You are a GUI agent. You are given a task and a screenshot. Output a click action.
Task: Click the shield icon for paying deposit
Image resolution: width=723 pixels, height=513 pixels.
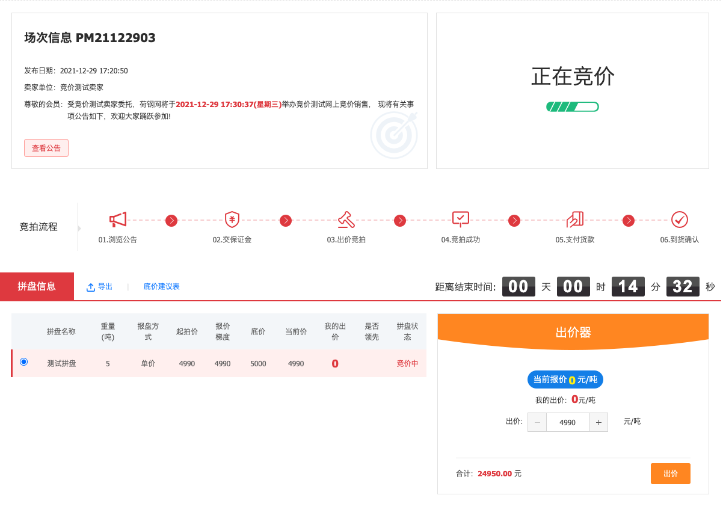tap(232, 220)
